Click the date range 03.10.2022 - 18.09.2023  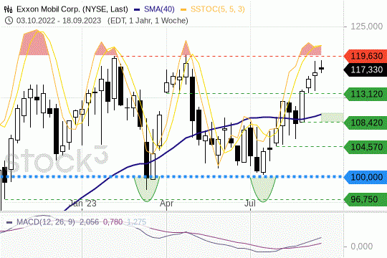point(59,21)
